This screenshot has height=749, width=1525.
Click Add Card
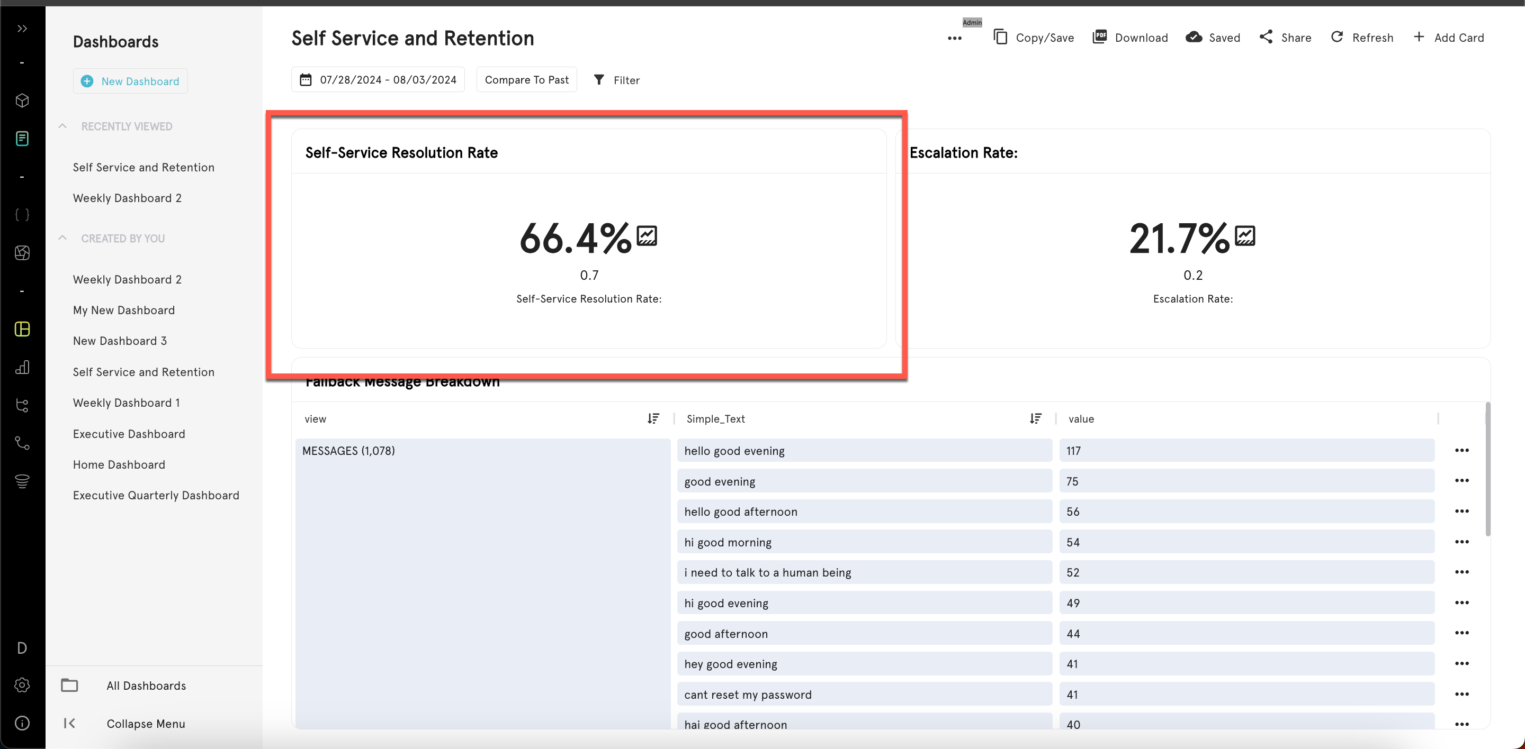1449,38
